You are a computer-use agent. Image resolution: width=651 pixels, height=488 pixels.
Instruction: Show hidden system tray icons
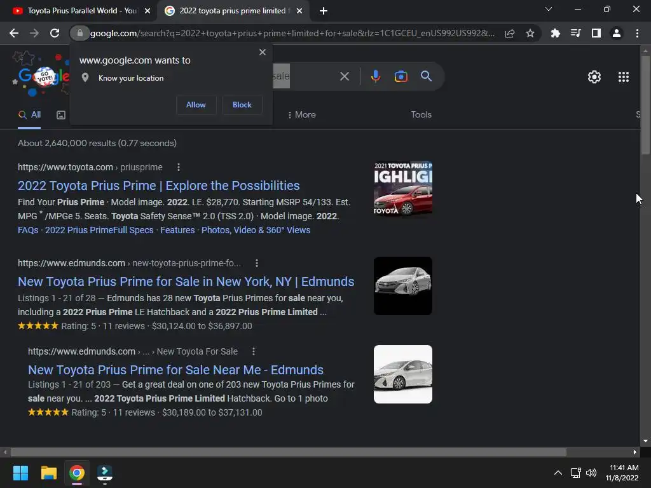558,473
